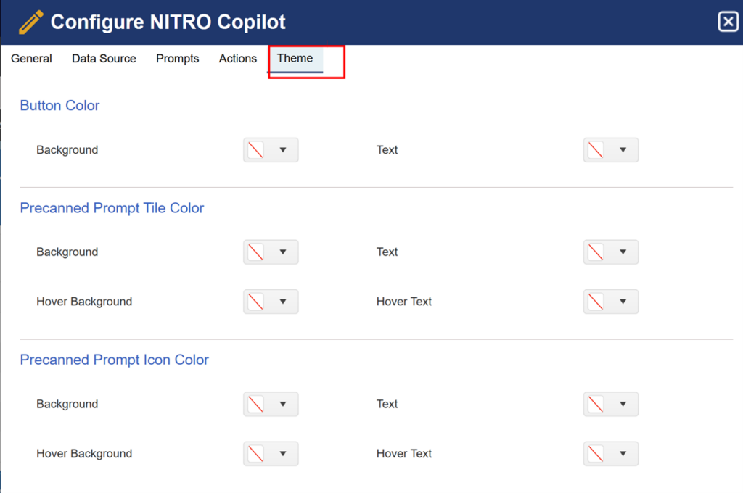The width and height of the screenshot is (743, 493).
Task: Click the Theme tab
Action: tap(295, 58)
